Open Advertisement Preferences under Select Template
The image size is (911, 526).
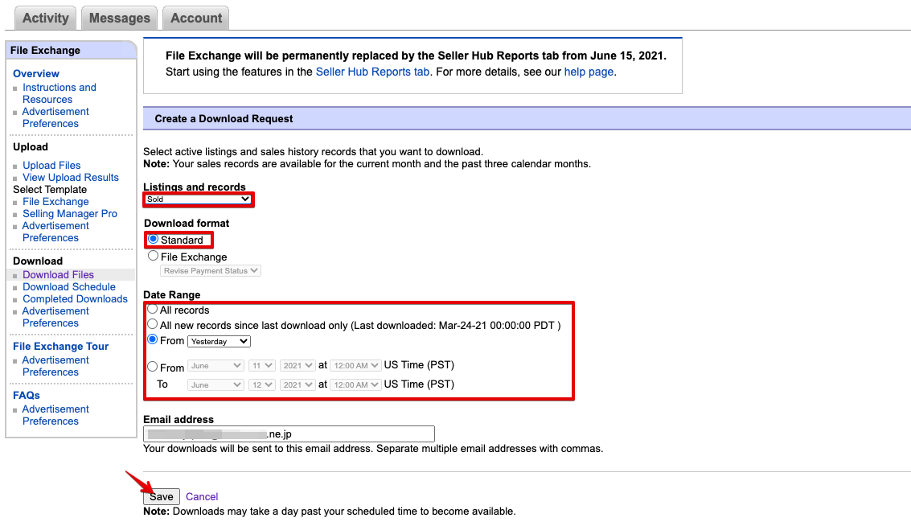click(x=55, y=232)
